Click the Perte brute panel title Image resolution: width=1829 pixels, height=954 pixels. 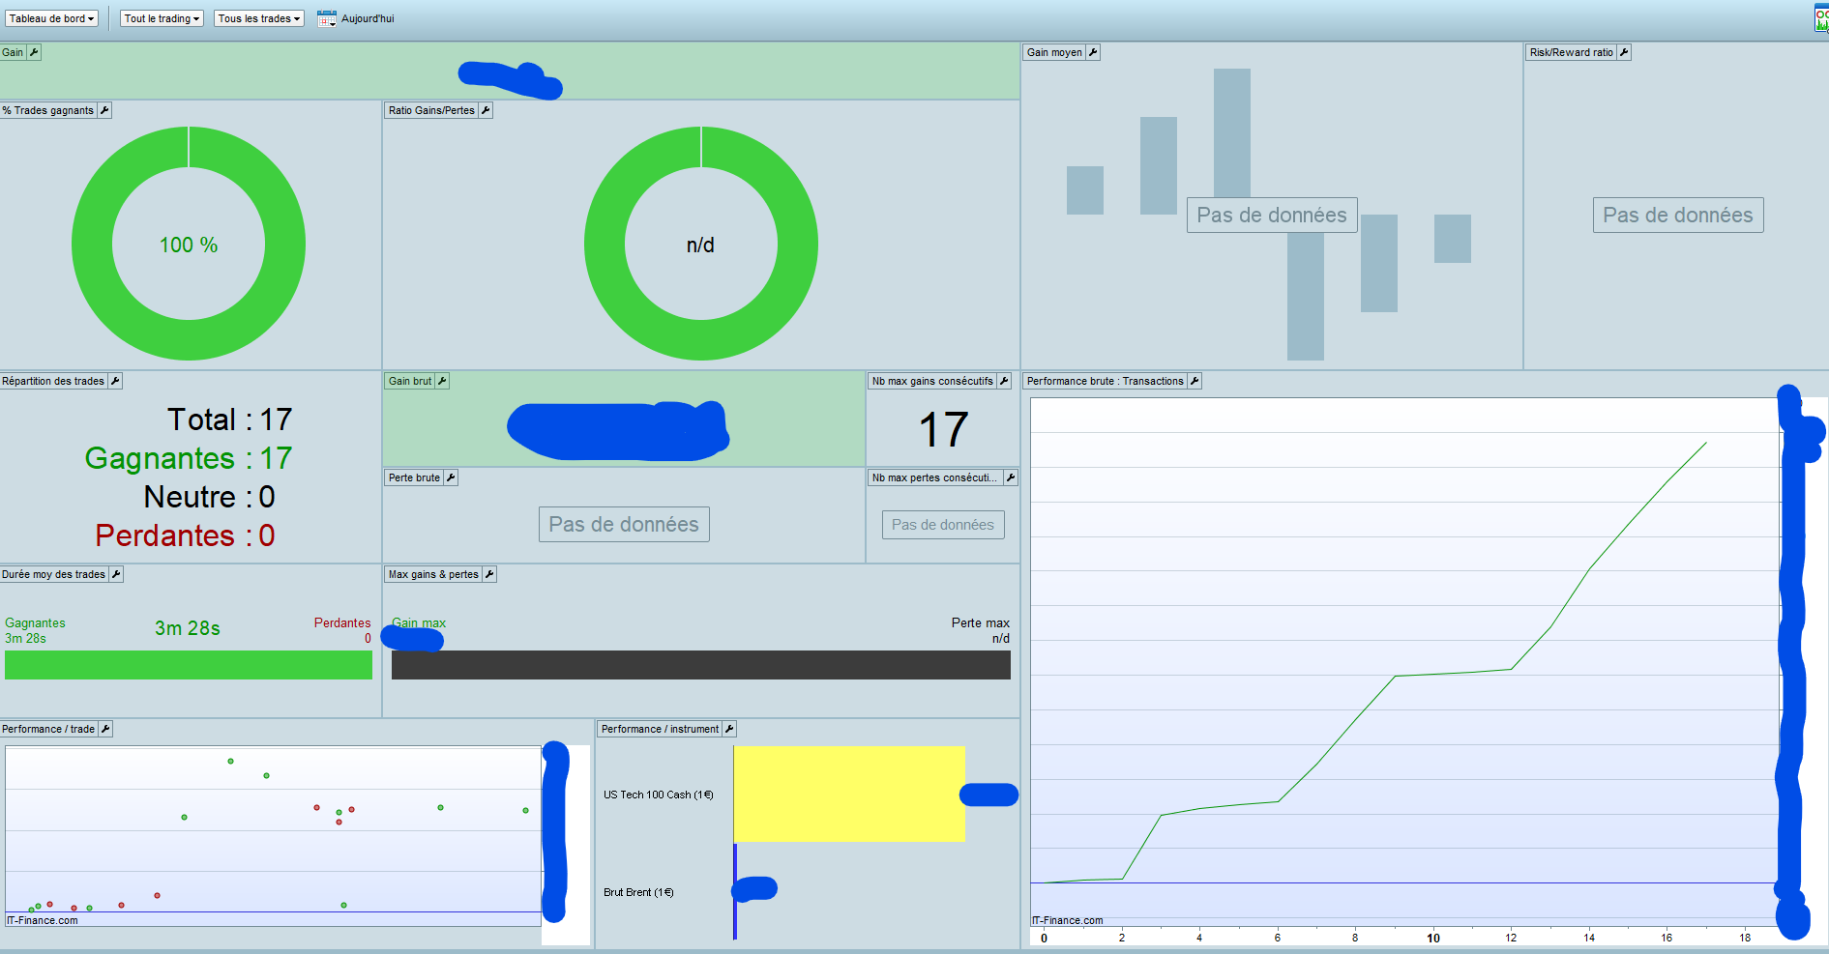(x=414, y=477)
